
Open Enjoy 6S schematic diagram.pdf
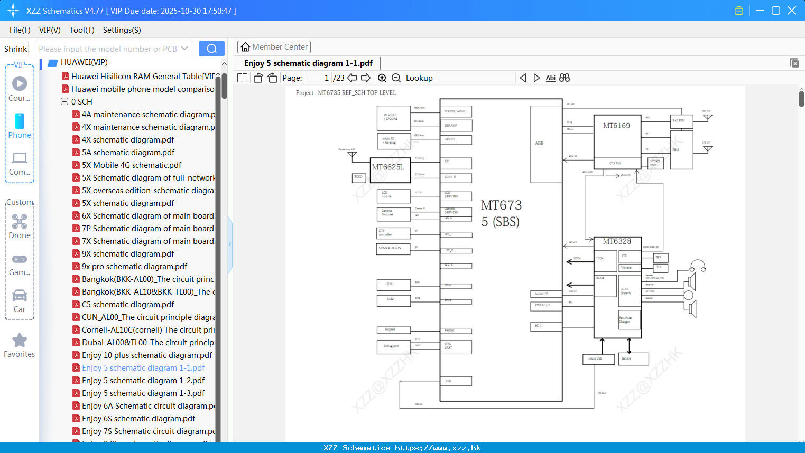click(134, 419)
